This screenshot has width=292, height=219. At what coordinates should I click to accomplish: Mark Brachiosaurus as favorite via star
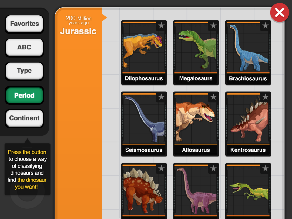click(265, 25)
